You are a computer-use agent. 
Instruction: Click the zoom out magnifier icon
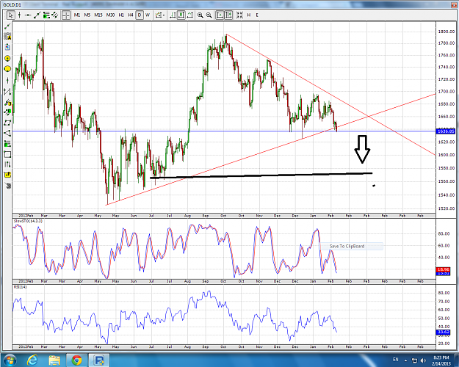(x=209, y=15)
